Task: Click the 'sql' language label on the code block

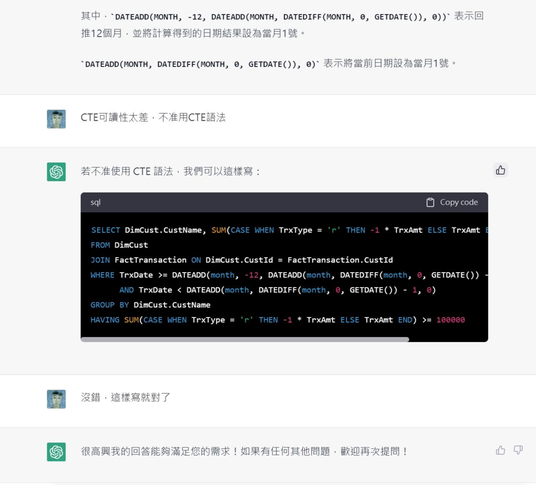Action: 95,202
